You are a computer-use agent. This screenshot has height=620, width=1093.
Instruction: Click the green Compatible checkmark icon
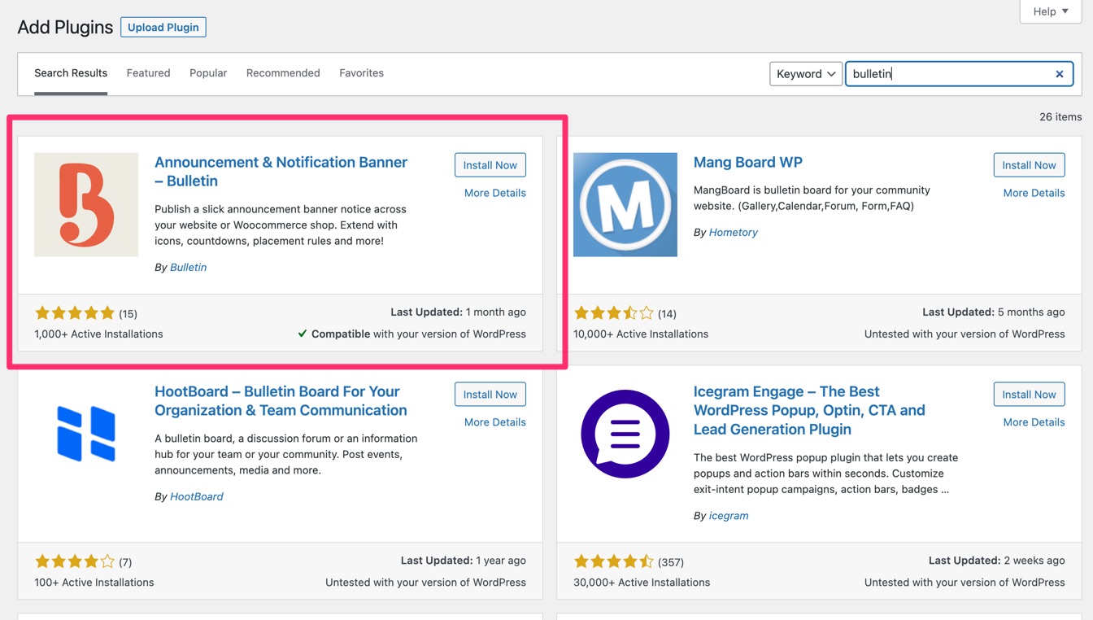(302, 334)
